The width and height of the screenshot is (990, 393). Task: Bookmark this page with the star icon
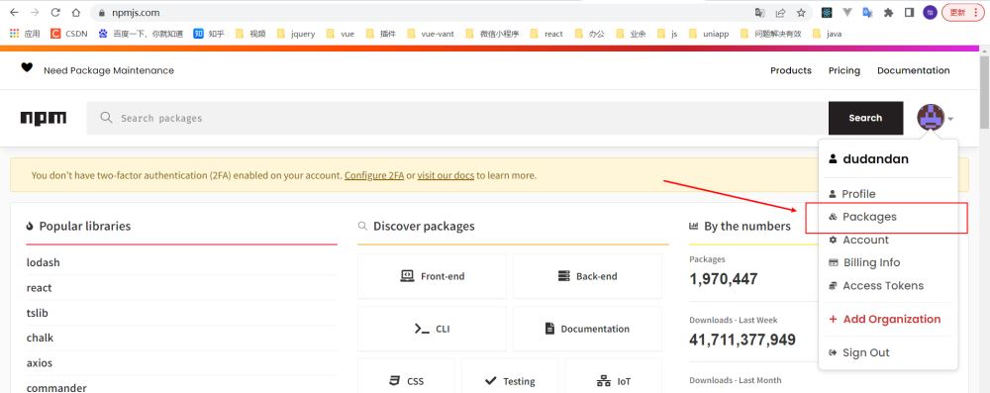point(801,12)
